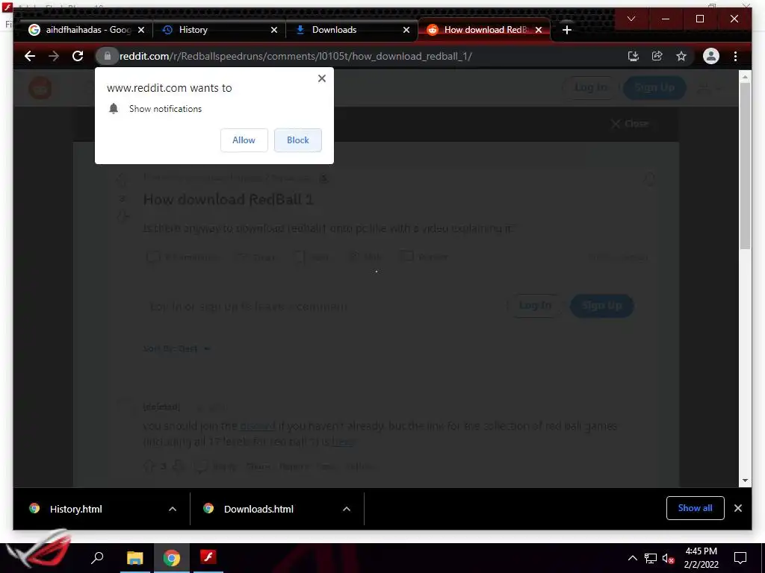Open the Chrome profile avatar
765x573 pixels.
pyautogui.click(x=711, y=56)
